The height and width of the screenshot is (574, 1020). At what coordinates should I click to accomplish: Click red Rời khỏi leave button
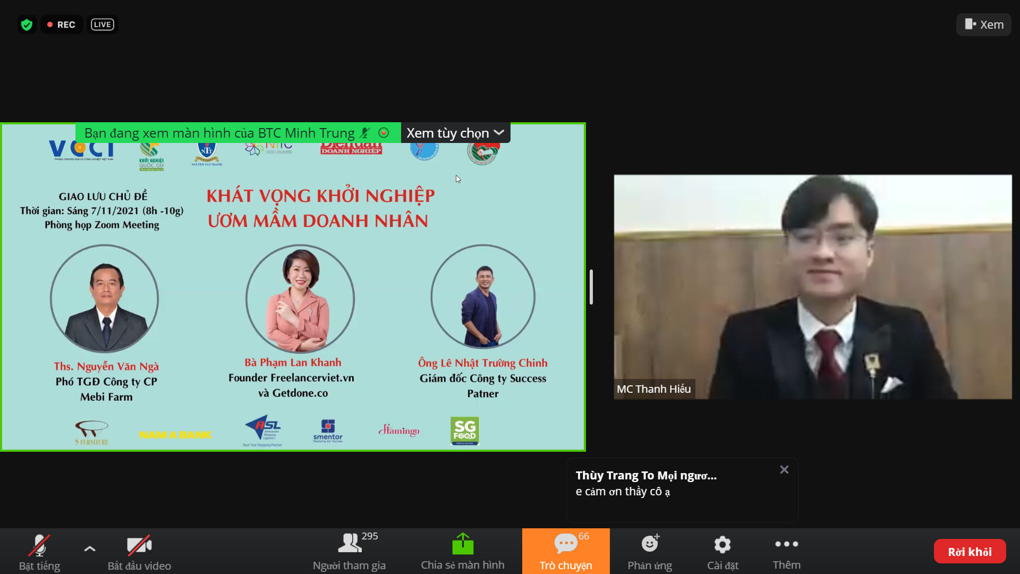click(x=970, y=552)
